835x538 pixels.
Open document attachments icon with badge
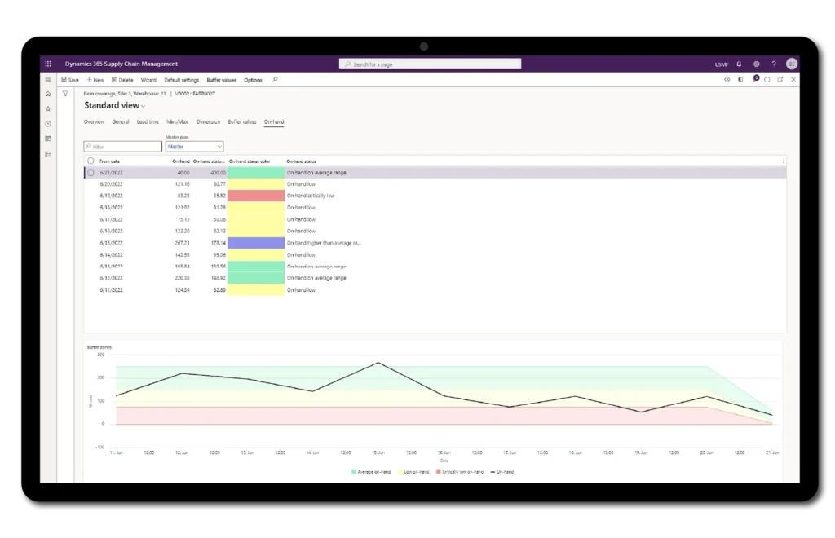point(755,79)
